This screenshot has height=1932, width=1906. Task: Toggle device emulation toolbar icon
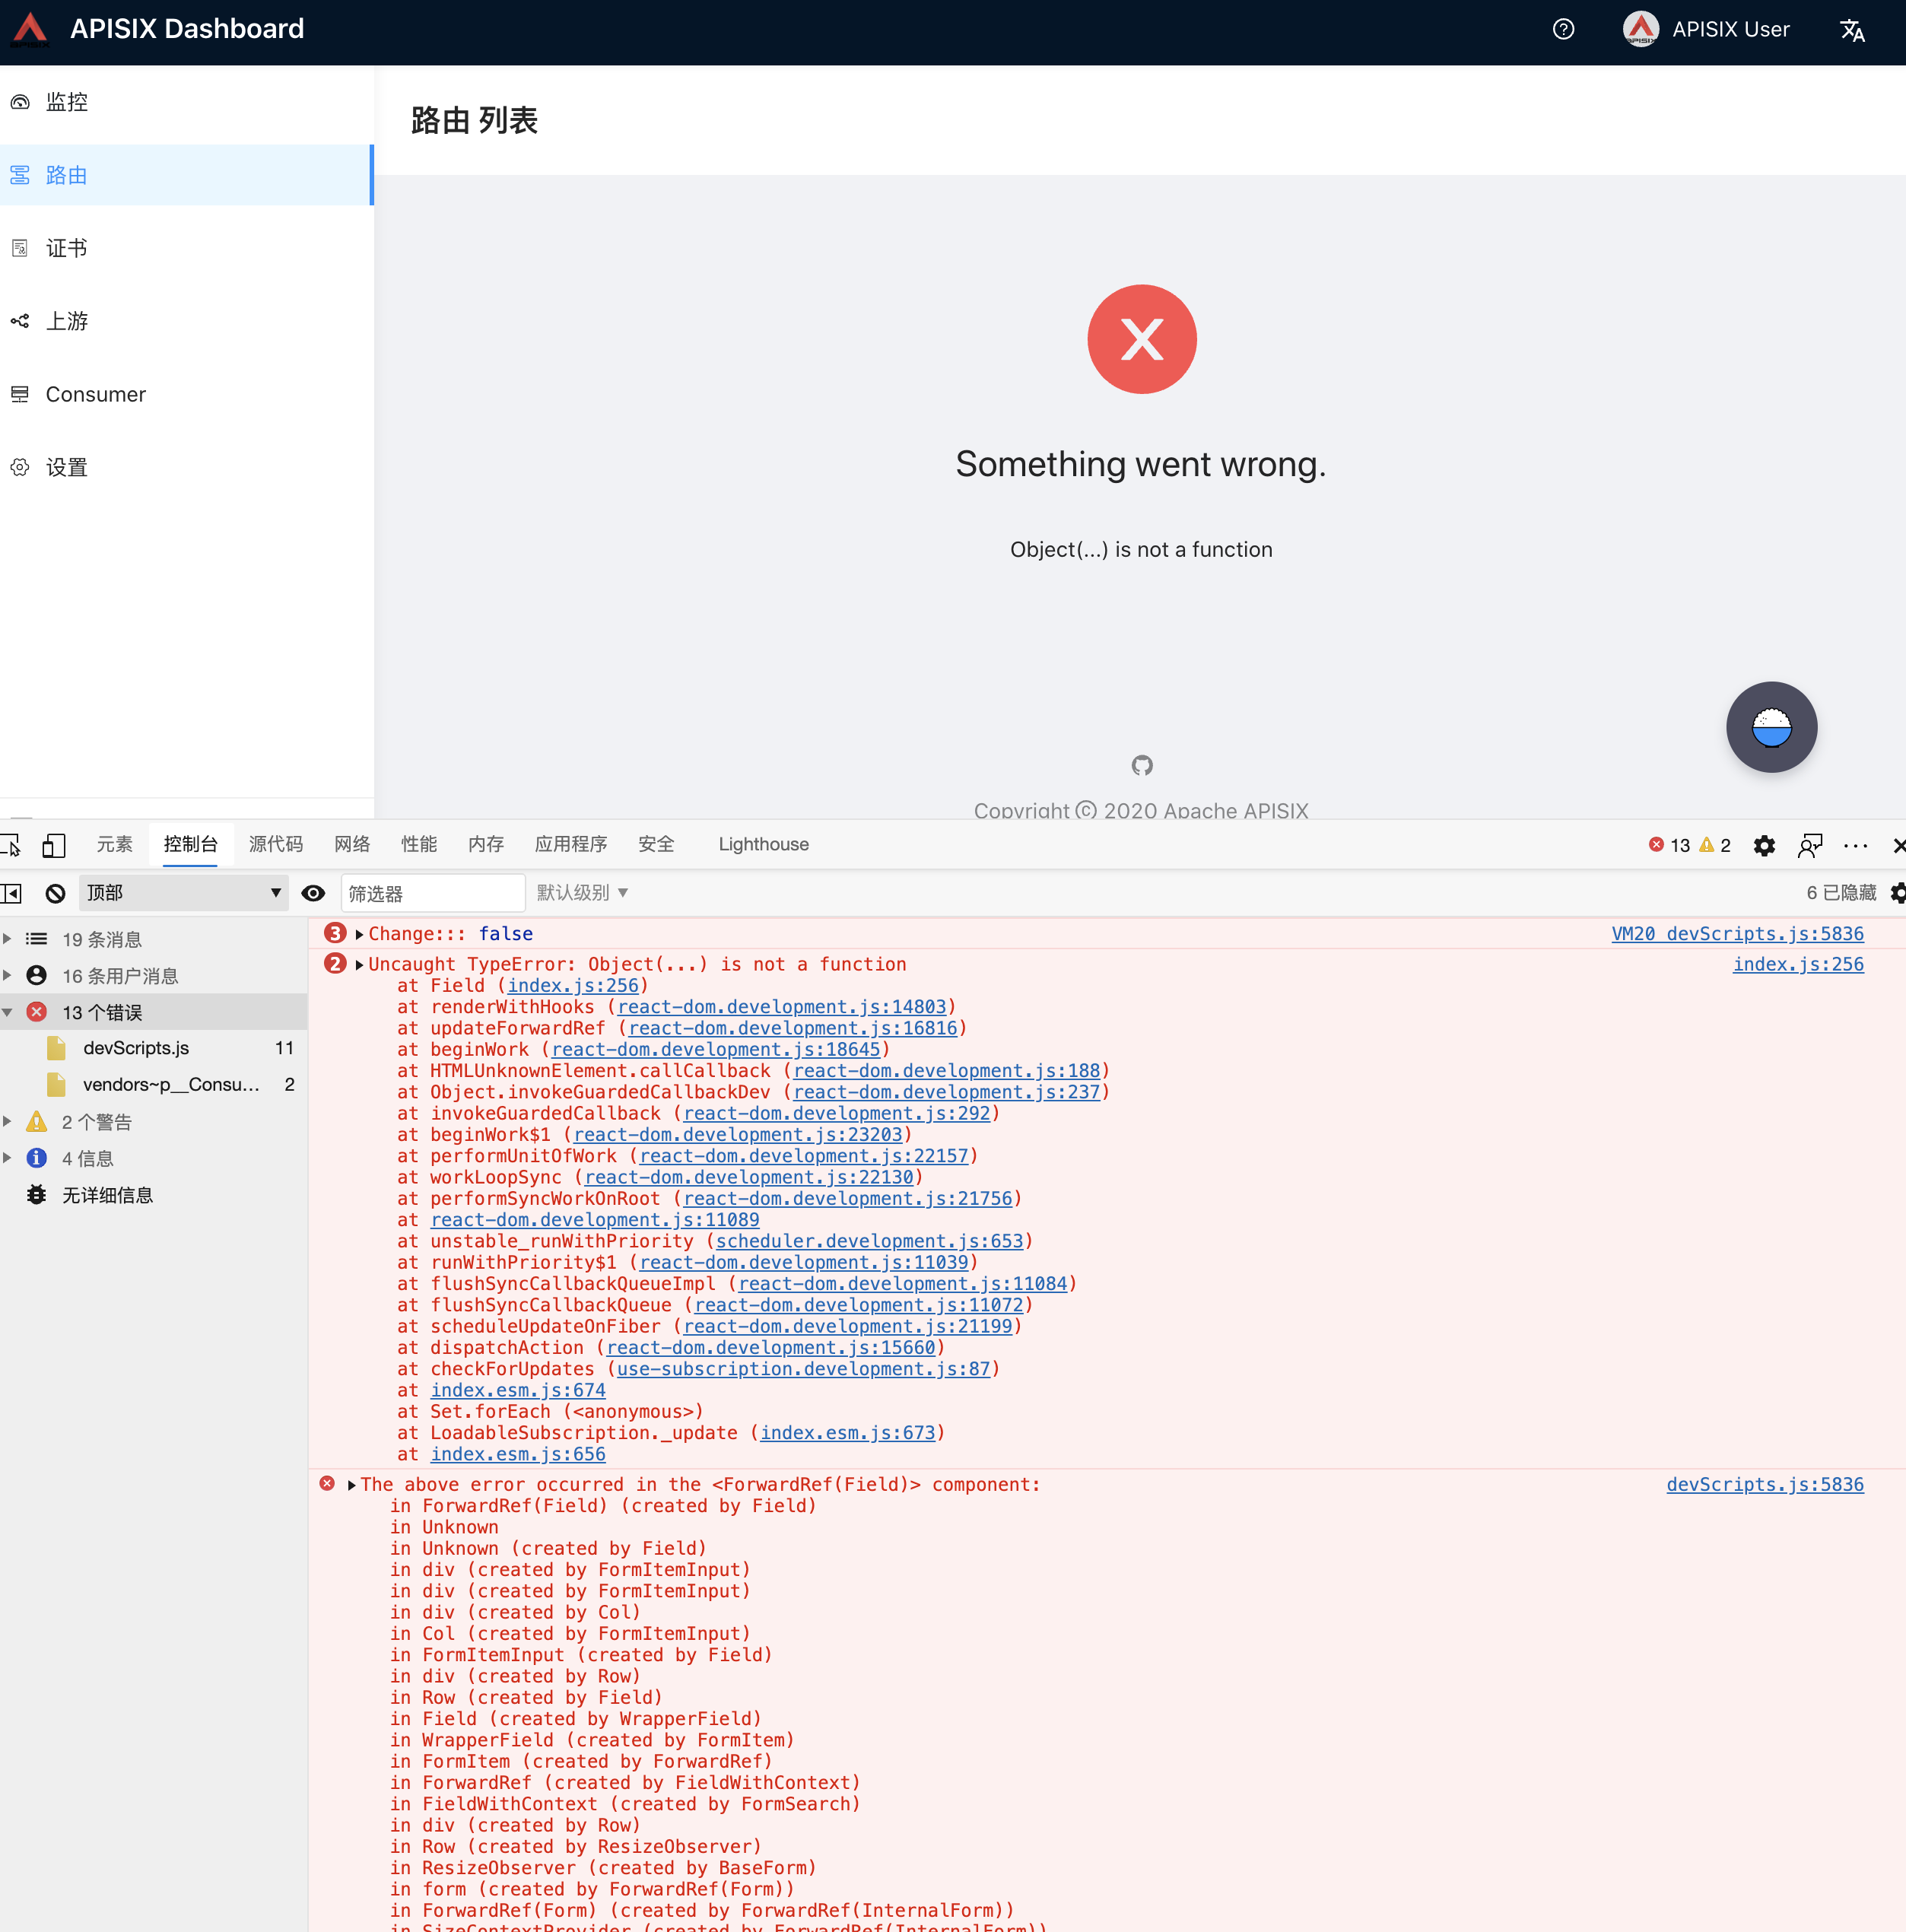(x=54, y=845)
